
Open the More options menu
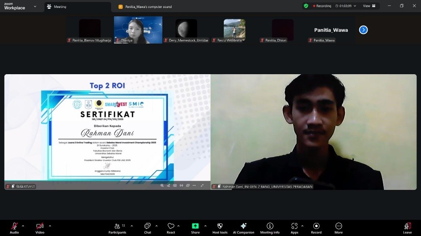tap(339, 227)
